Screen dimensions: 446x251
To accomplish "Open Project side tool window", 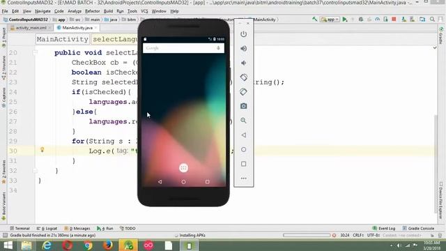I will [3, 38].
